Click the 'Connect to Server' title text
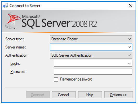Image resolution: width=139 pixels, height=104 pixels. pyautogui.click(x=25, y=6)
